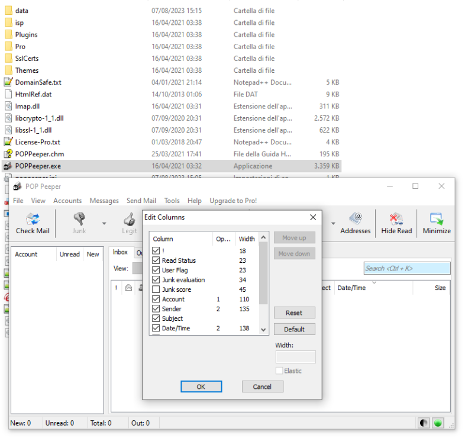Select the data folder icon
465x438 pixels.
(x=9, y=11)
